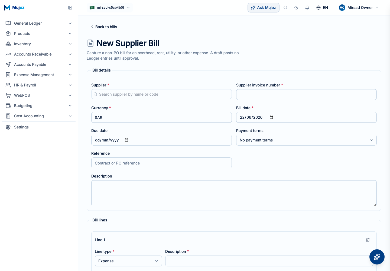Click the General Ledger book icon

click(x=8, y=23)
